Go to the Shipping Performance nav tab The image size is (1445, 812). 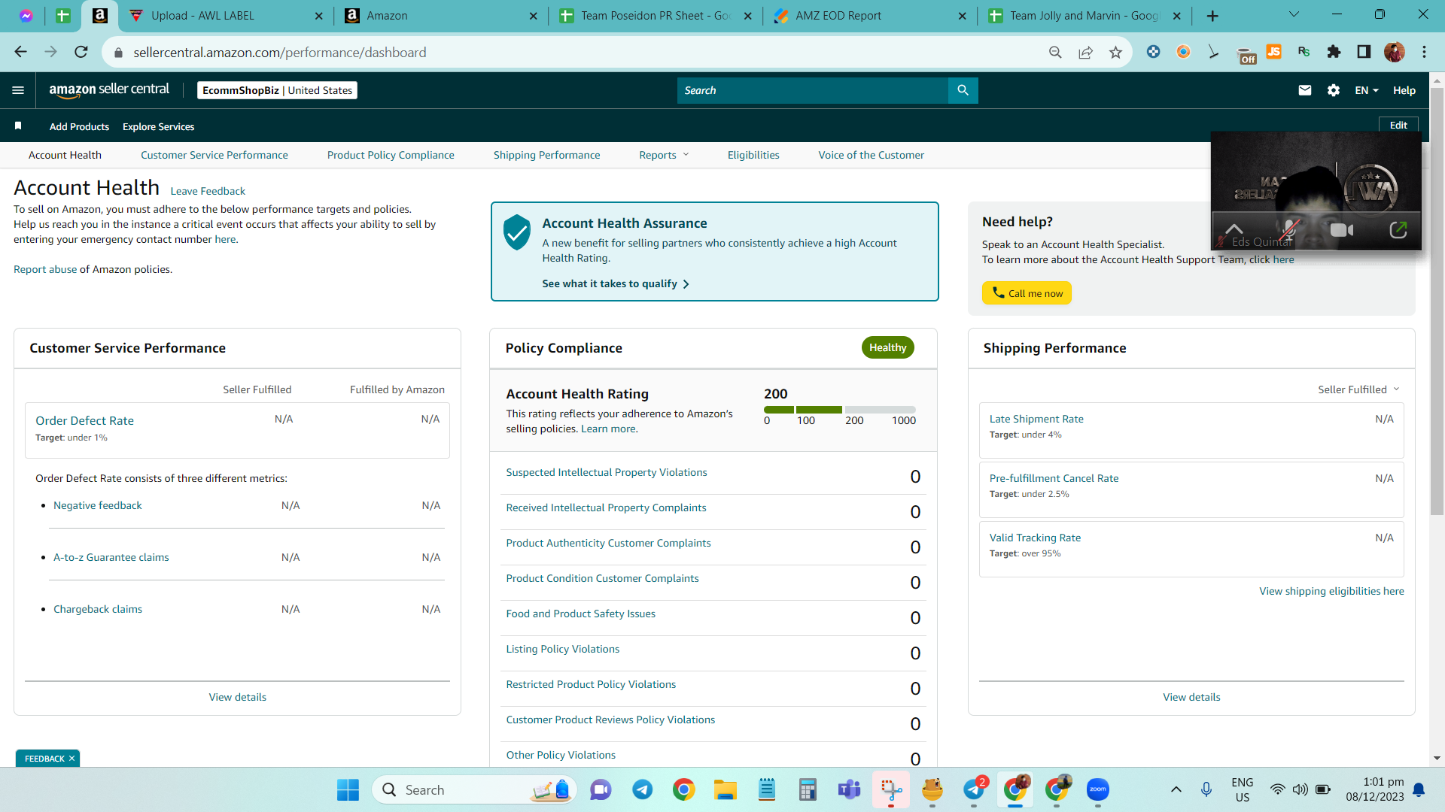coord(546,155)
